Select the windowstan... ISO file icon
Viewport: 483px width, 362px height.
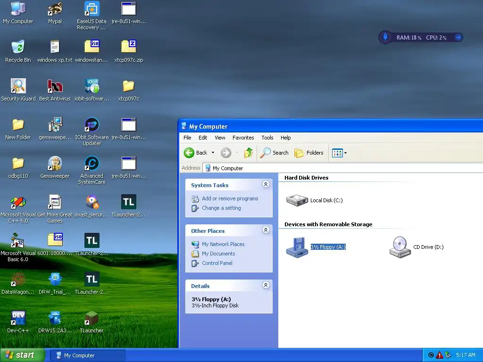pos(92,47)
